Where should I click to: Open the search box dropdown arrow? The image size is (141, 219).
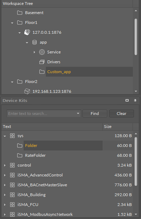tap(78, 114)
